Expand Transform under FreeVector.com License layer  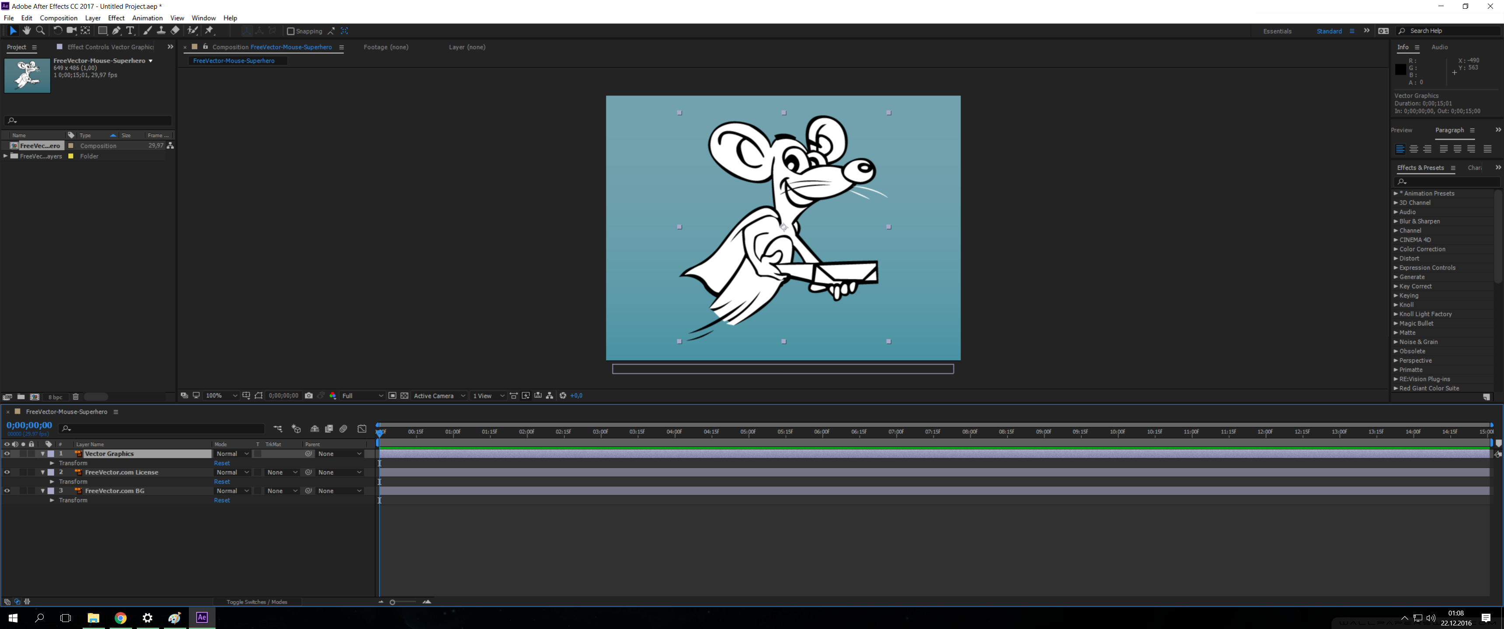click(x=52, y=482)
